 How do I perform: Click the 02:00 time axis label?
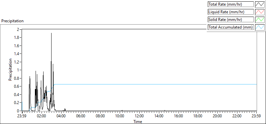coord(42,116)
